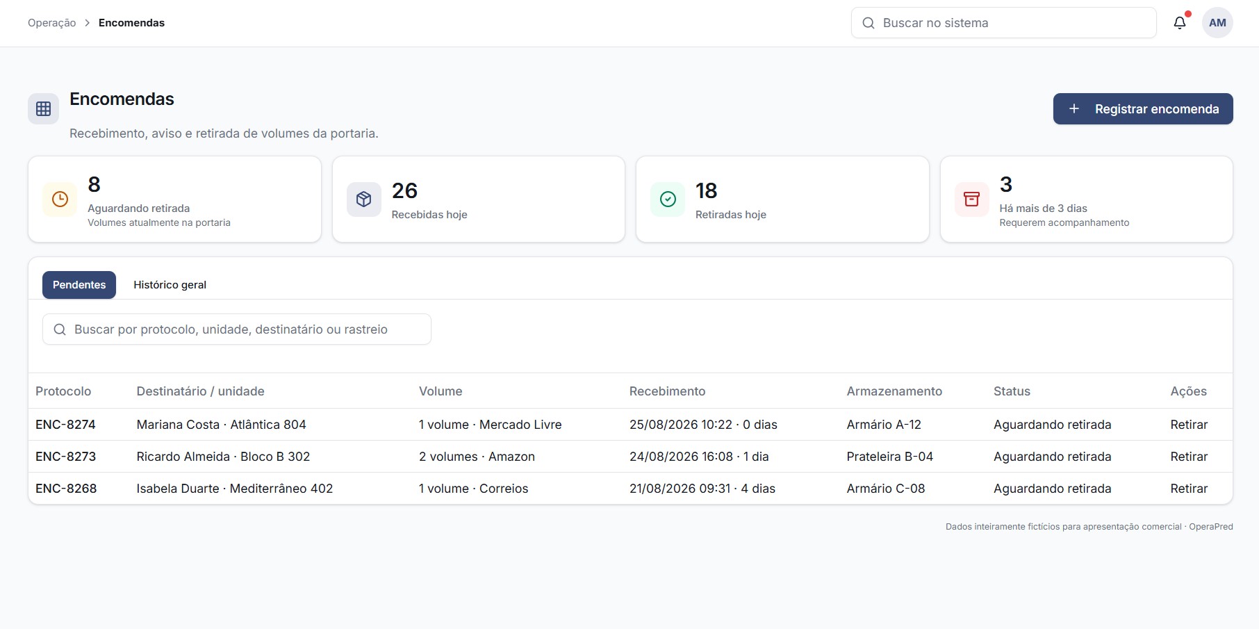The width and height of the screenshot is (1259, 629).
Task: Go to Operação in the breadcrumb
Action: [x=52, y=23]
